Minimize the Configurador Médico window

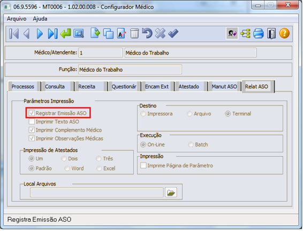point(258,5)
